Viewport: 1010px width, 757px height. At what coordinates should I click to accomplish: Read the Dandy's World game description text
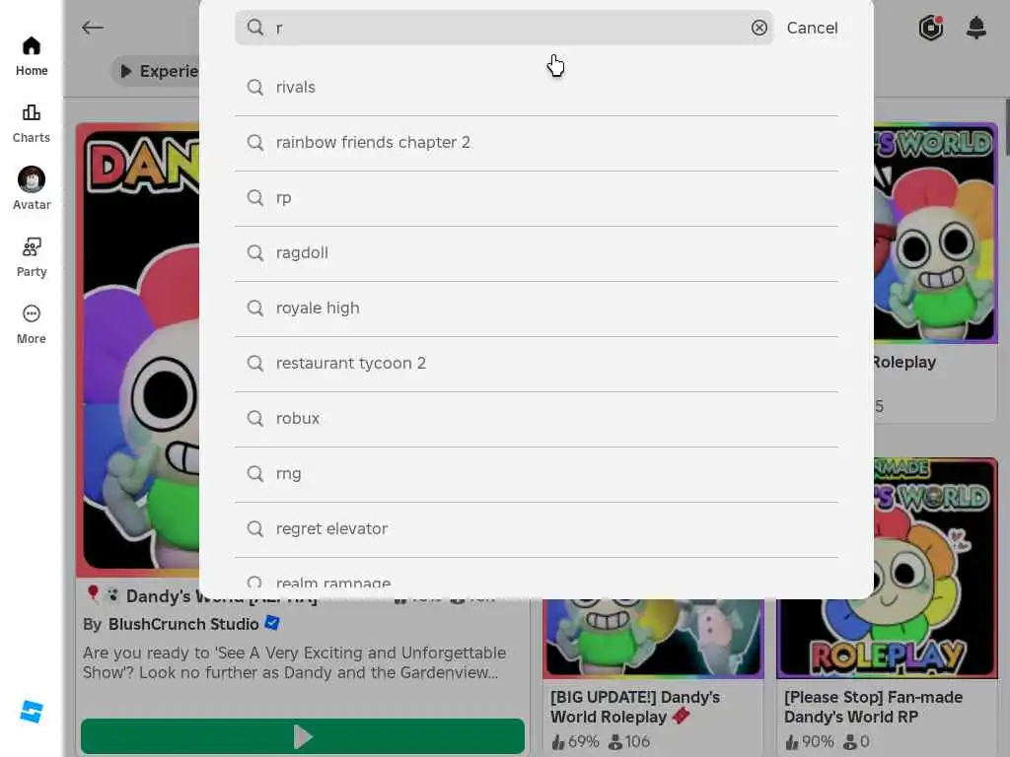(294, 662)
